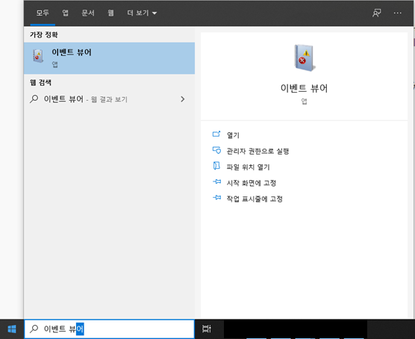This screenshot has height=339, width=415.
Task: Click the Windows Start button
Action: click(12, 329)
